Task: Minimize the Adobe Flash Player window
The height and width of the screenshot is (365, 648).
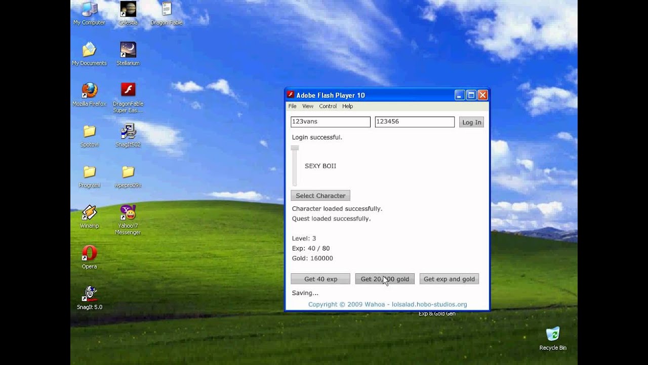Action: point(460,95)
